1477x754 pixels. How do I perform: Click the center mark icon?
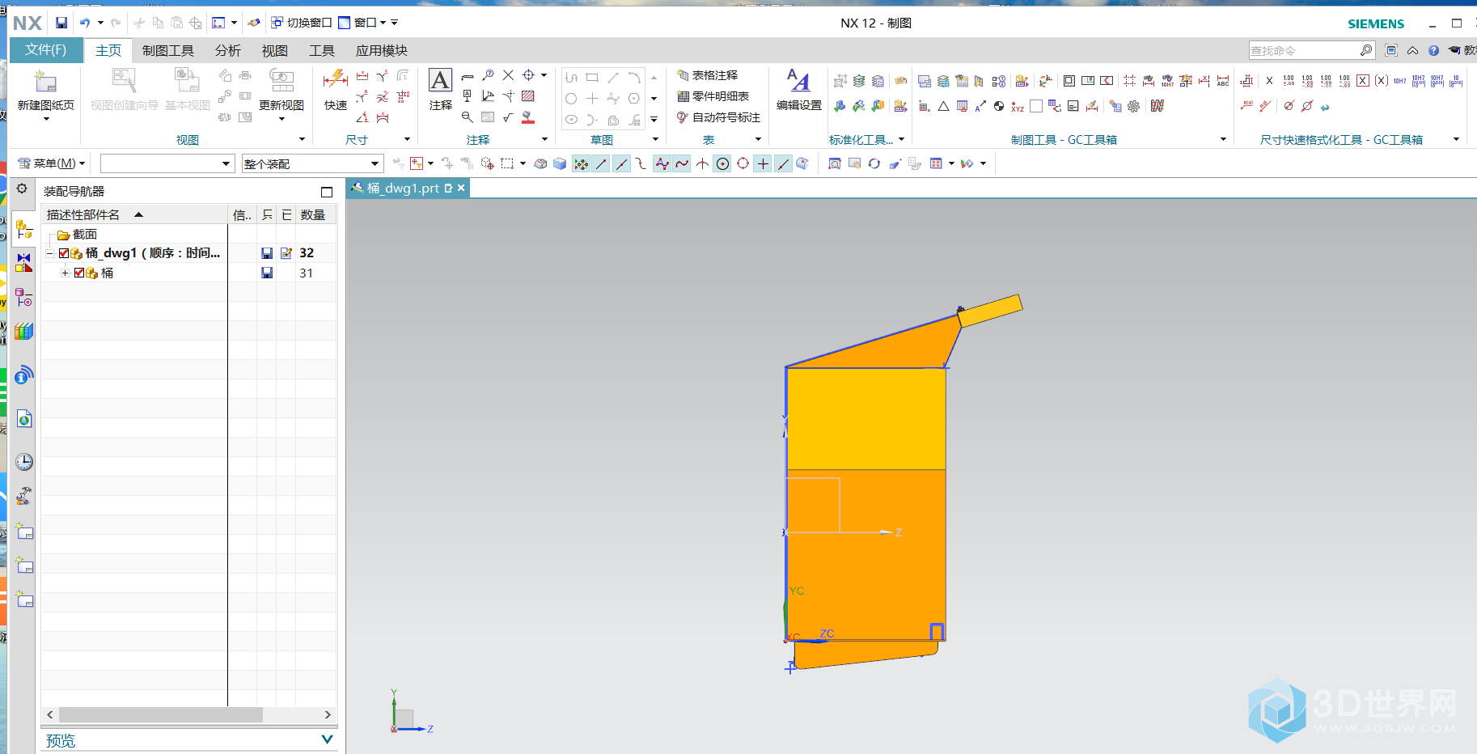tap(528, 75)
